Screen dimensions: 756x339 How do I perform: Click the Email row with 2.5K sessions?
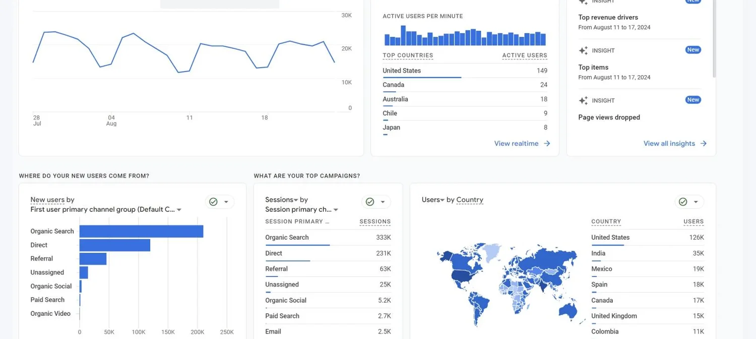pyautogui.click(x=328, y=331)
